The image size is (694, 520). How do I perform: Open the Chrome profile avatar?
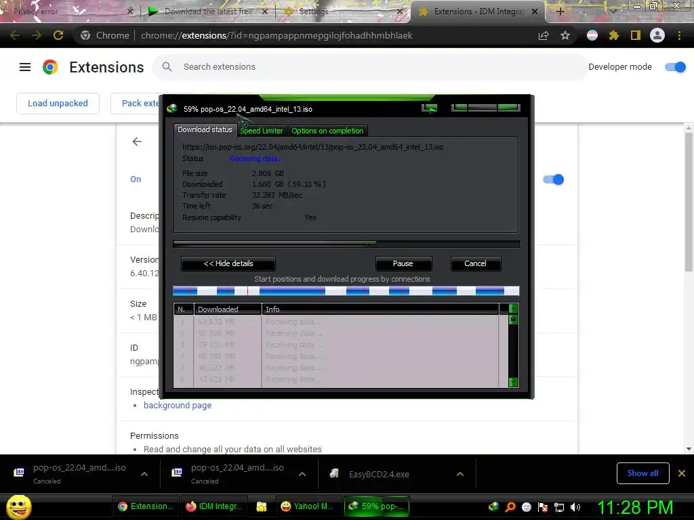tap(657, 35)
